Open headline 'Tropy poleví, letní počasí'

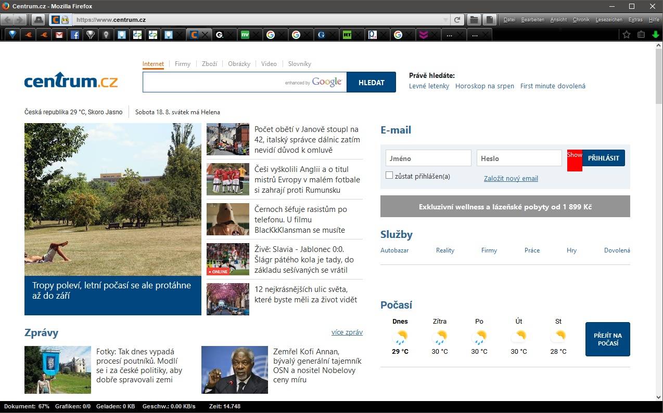tap(111, 290)
